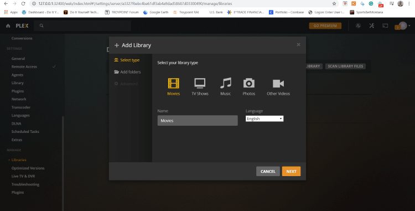Open the Network settings entry

pyautogui.click(x=19, y=99)
